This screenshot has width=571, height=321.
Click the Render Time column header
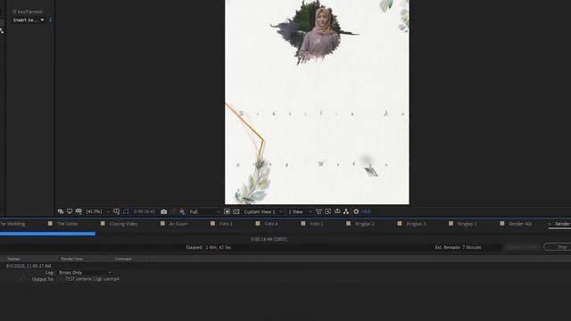click(71, 259)
